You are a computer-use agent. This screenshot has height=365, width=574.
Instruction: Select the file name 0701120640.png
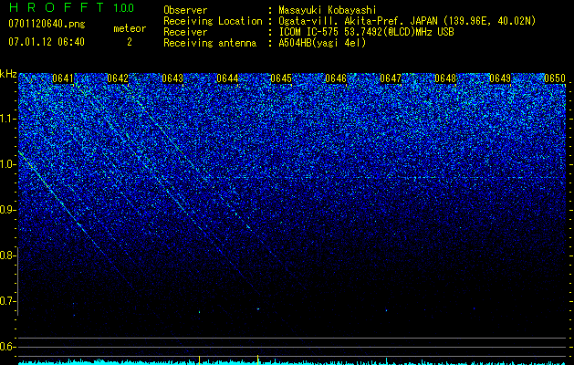point(47,24)
